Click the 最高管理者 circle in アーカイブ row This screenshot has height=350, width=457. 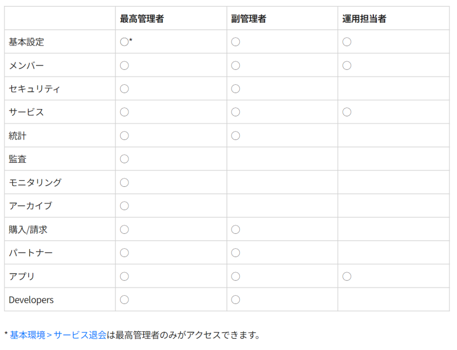(125, 206)
